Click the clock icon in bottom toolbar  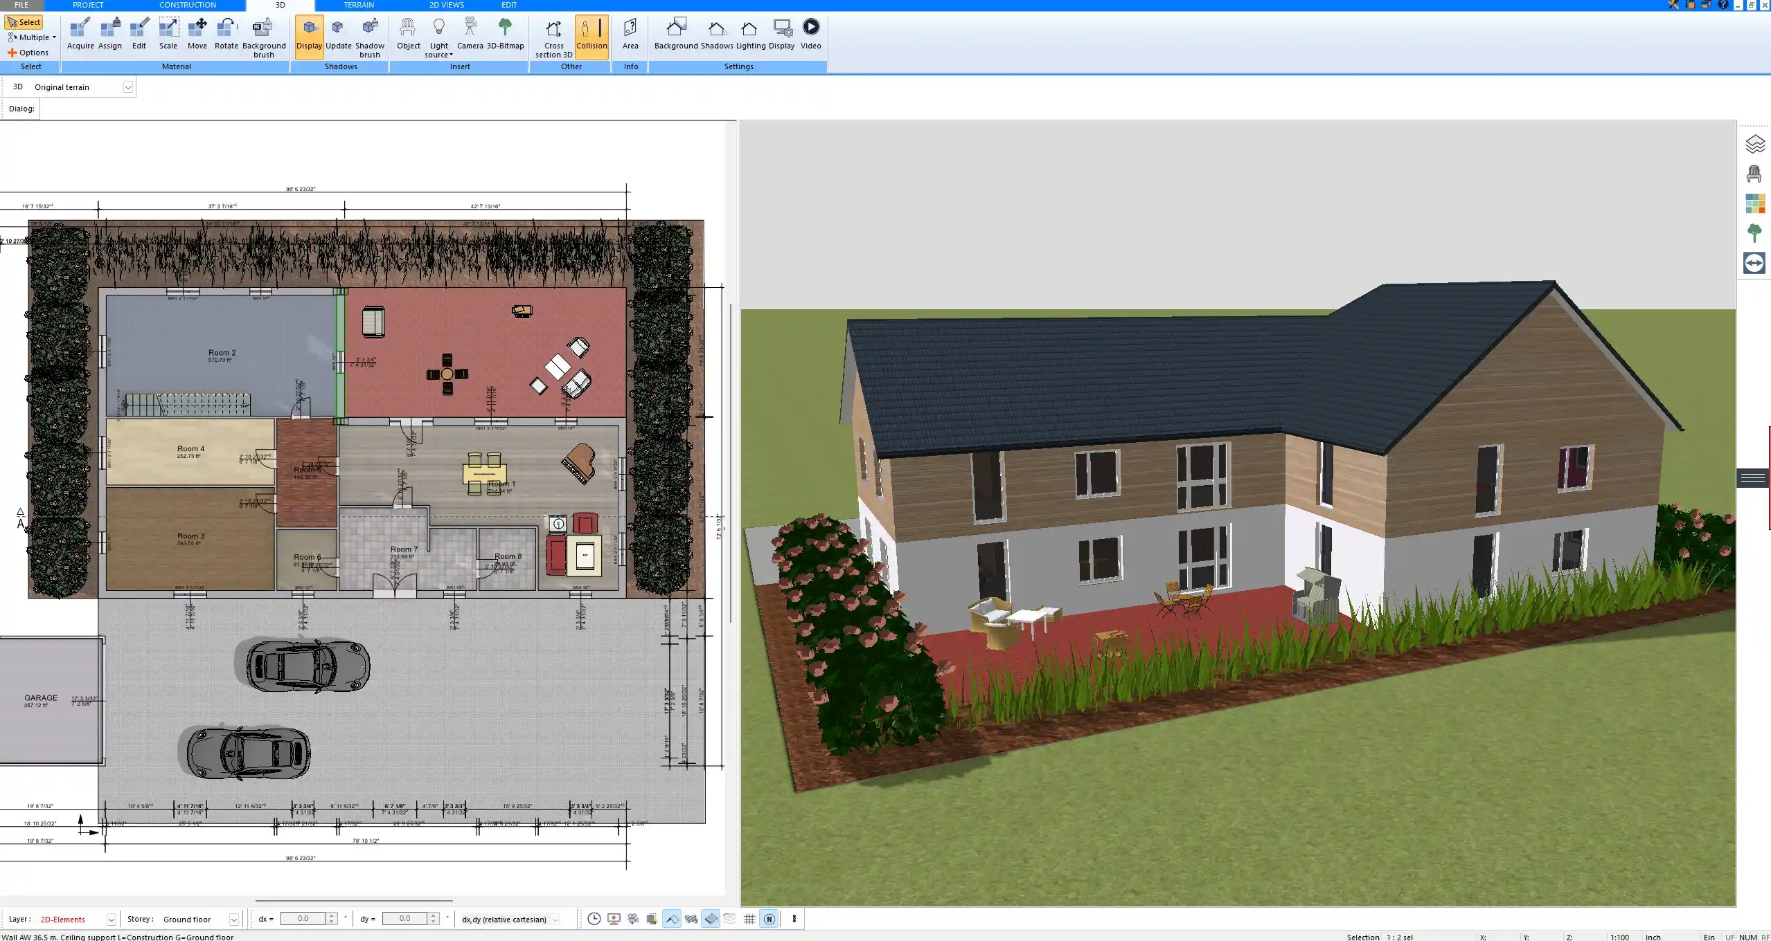(594, 919)
